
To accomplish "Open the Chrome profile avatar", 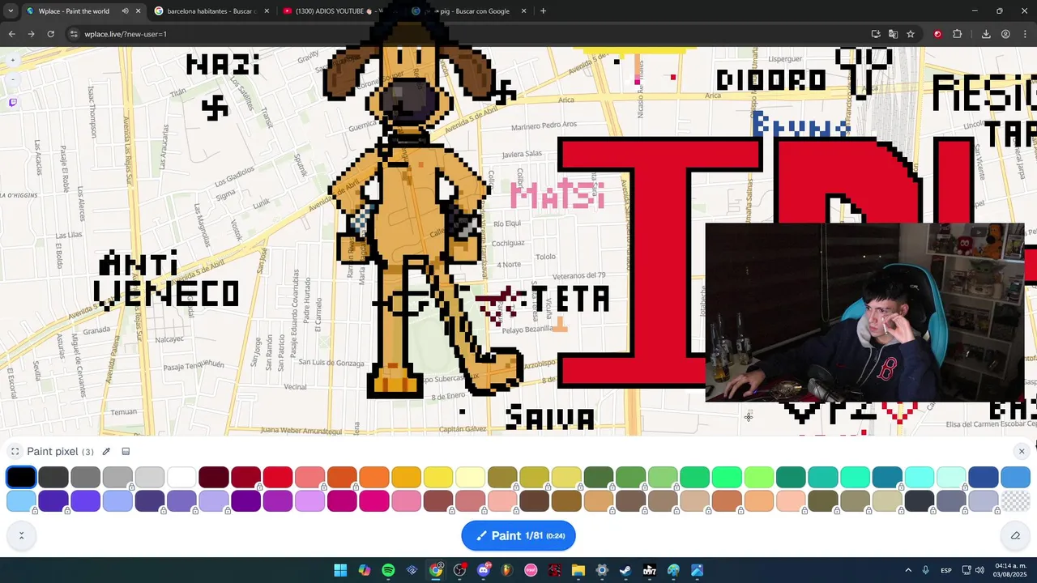I will tap(1005, 34).
